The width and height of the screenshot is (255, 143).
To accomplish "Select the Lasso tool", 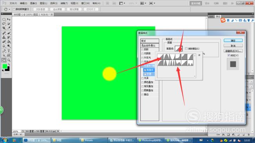I will (x=4, y=24).
